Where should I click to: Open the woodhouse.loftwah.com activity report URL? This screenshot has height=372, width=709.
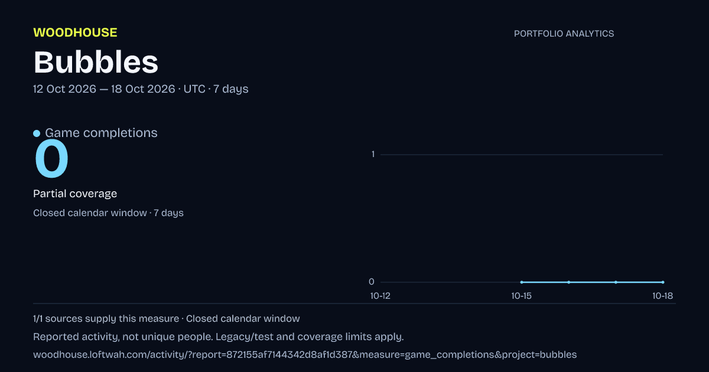305,355
